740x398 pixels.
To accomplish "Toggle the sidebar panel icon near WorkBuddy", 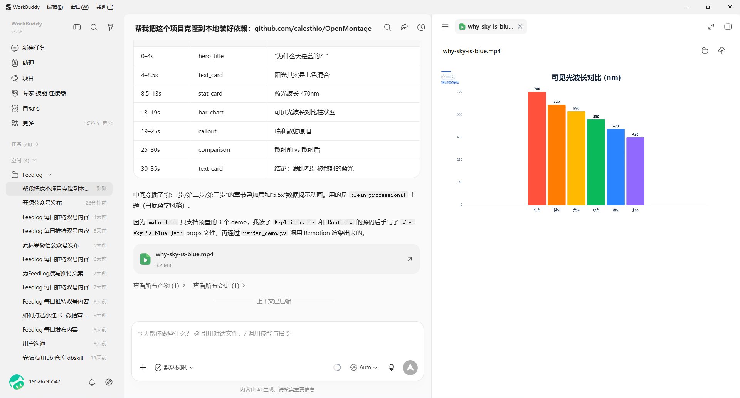I will tap(77, 27).
